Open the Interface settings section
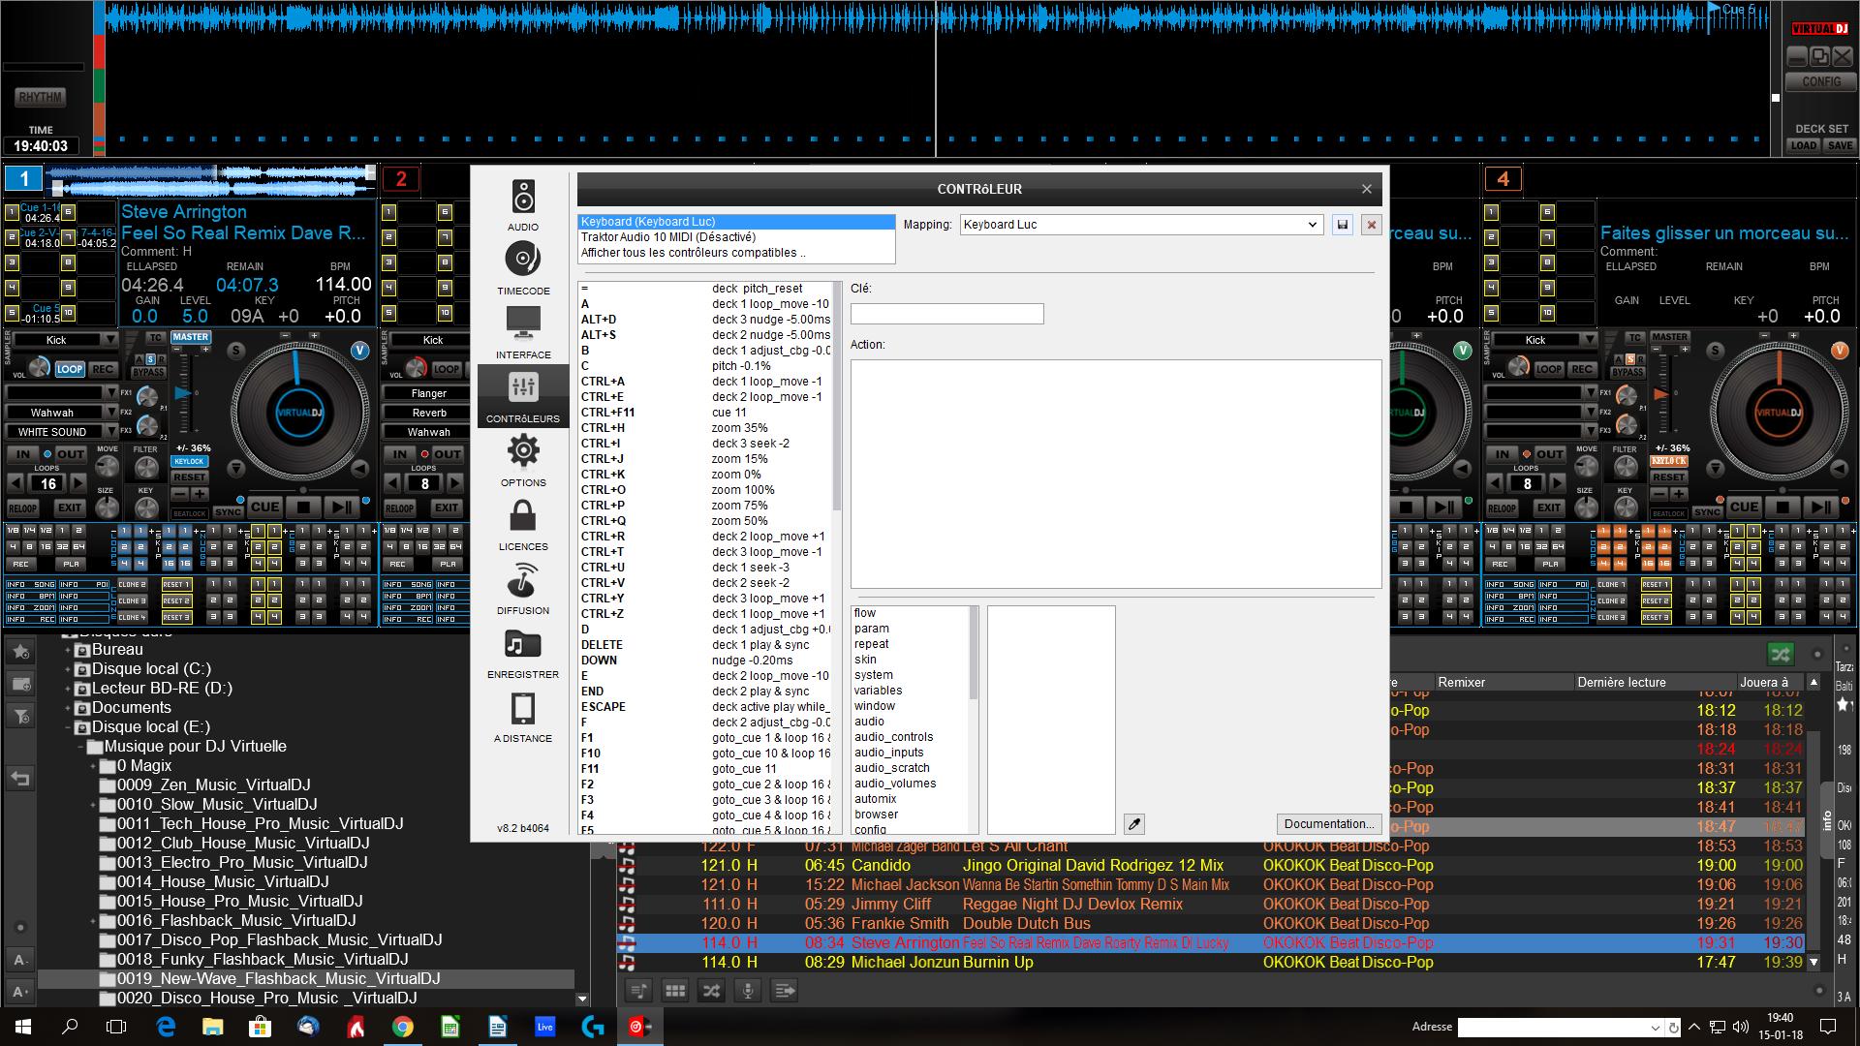Image resolution: width=1860 pixels, height=1046 pixels. pyautogui.click(x=523, y=332)
